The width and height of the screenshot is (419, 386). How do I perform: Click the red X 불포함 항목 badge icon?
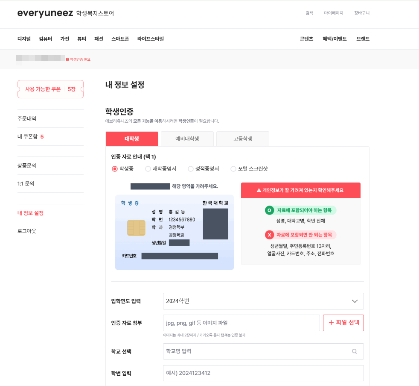(x=269, y=235)
